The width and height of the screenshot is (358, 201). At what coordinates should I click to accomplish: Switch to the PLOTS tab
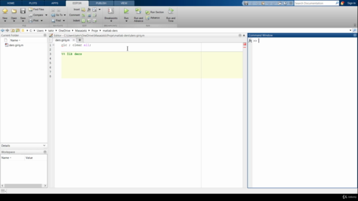33,3
